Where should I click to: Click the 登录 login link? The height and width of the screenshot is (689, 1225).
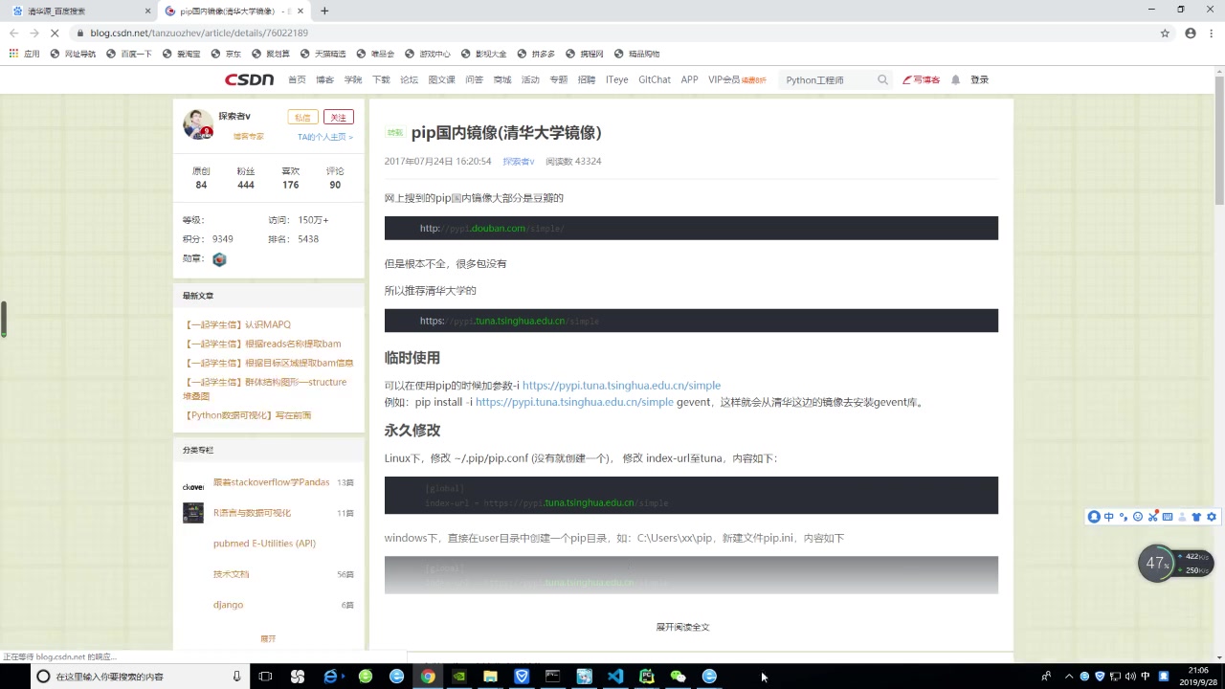coord(979,80)
